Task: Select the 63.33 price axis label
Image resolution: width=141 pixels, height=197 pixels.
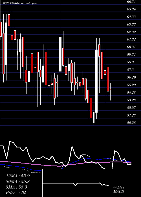Action: coord(131,24)
